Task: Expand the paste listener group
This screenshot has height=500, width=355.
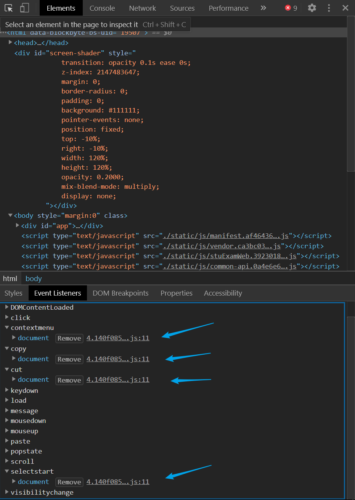Action: 7,441
